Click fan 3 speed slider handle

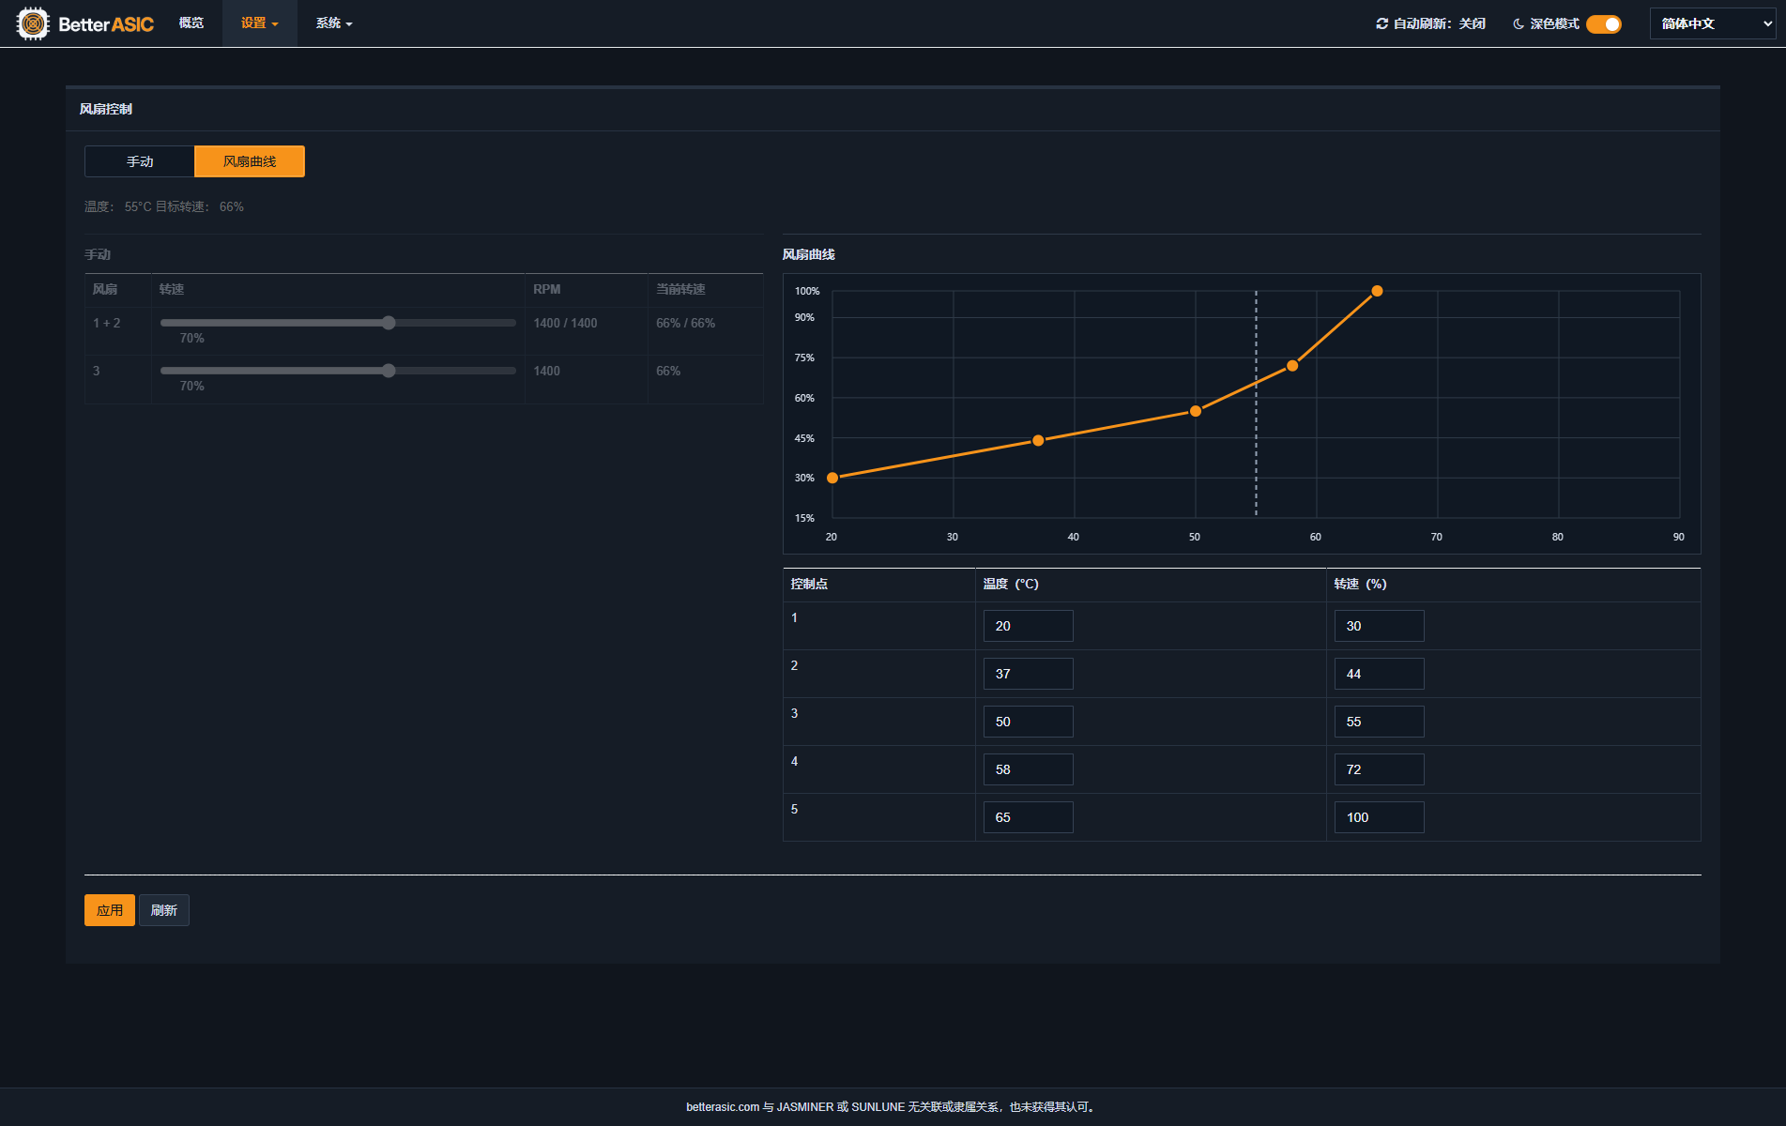[389, 371]
